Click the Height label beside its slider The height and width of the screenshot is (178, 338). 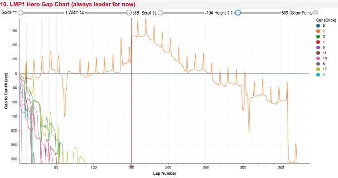coord(220,13)
